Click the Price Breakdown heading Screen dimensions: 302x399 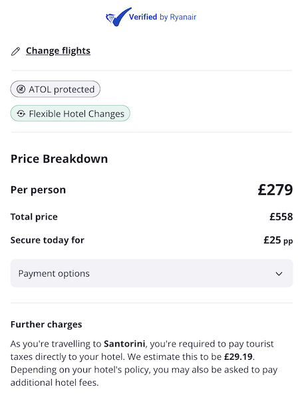point(59,159)
